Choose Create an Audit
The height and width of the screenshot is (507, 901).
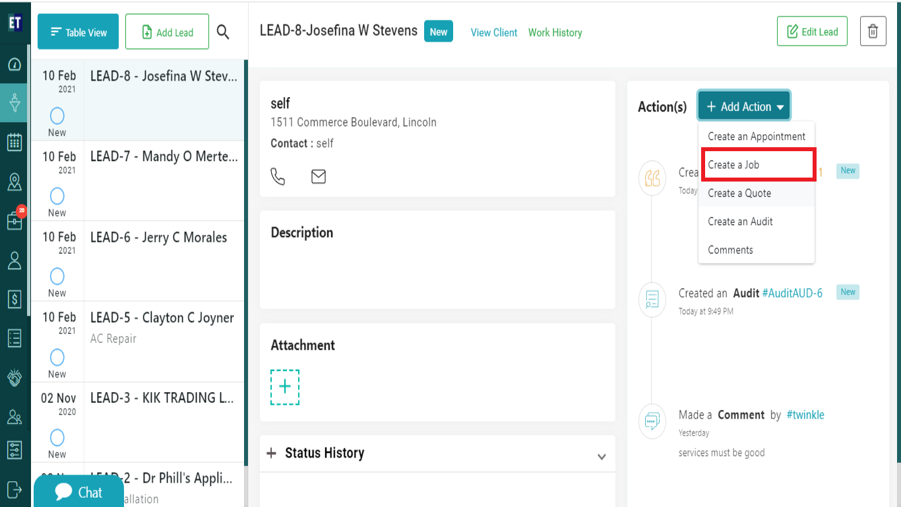(757, 221)
